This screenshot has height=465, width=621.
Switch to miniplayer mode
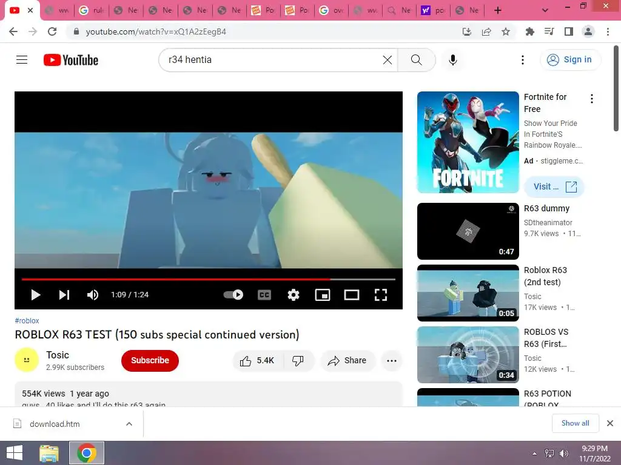point(323,295)
